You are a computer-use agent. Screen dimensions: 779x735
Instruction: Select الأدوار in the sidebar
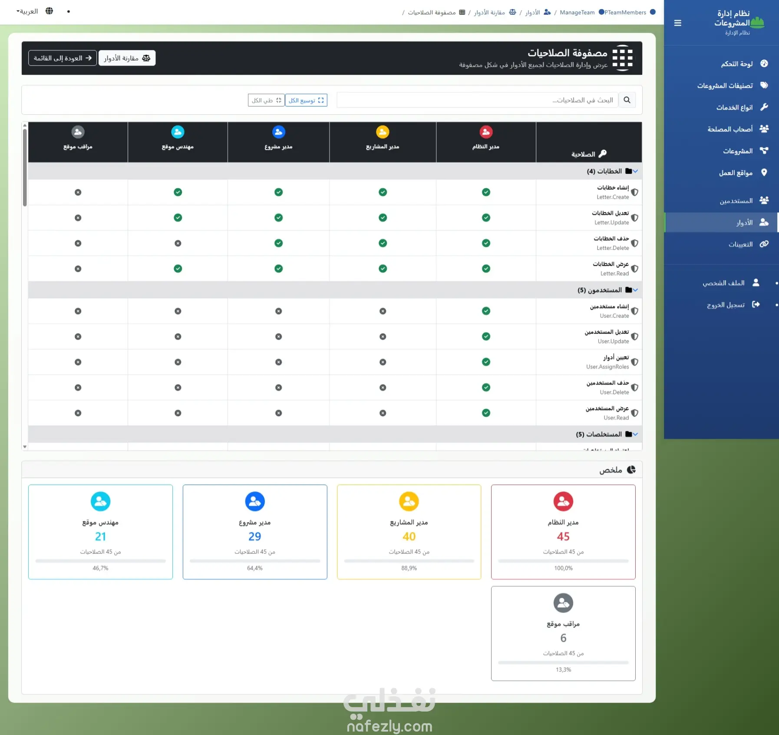[x=721, y=222]
